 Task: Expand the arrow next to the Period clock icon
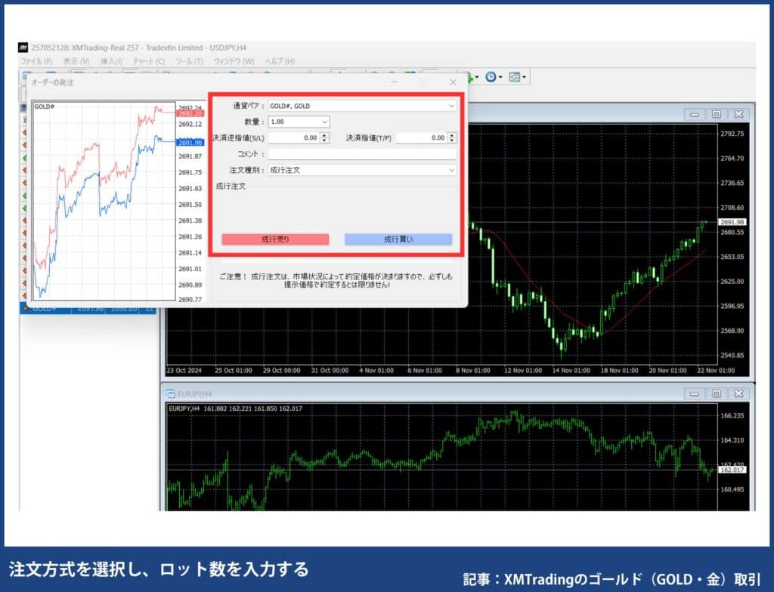pos(500,76)
